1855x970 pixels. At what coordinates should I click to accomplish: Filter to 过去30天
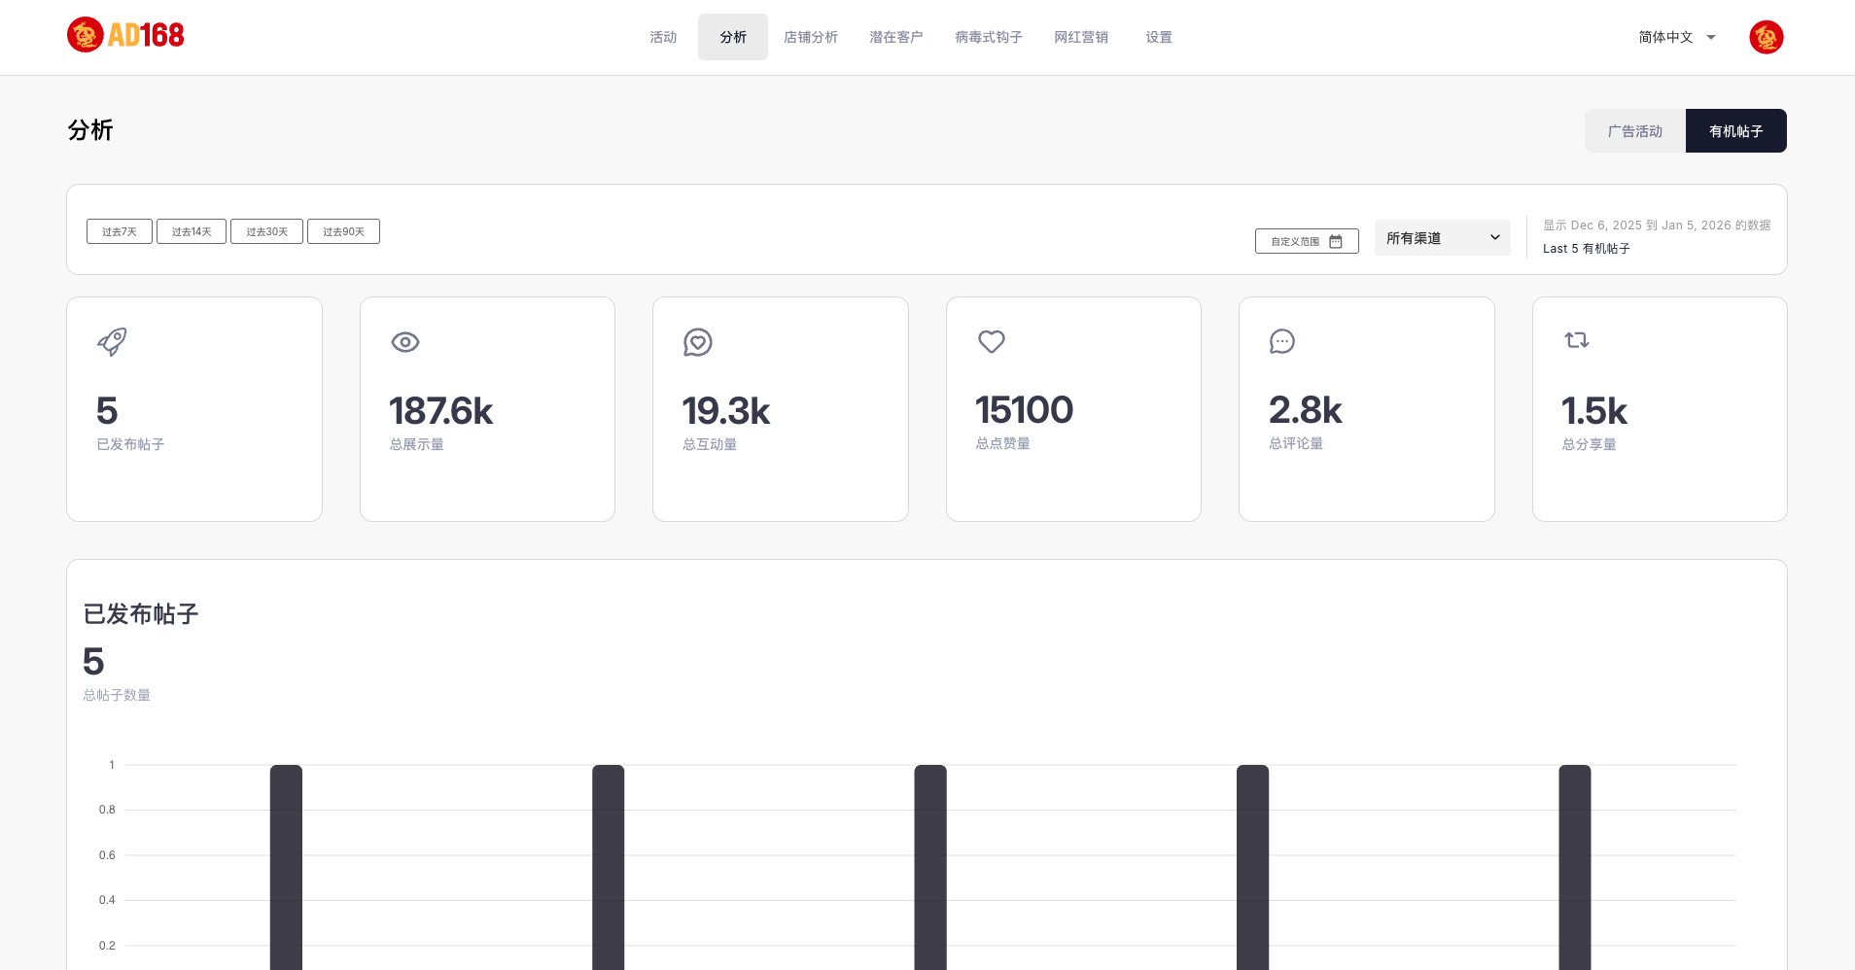tap(267, 231)
